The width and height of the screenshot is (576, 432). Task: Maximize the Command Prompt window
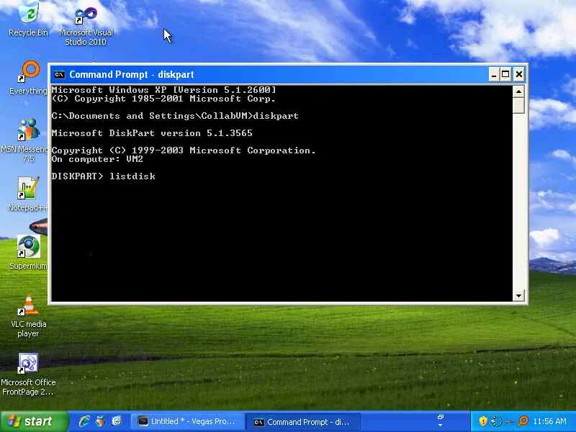click(x=505, y=75)
